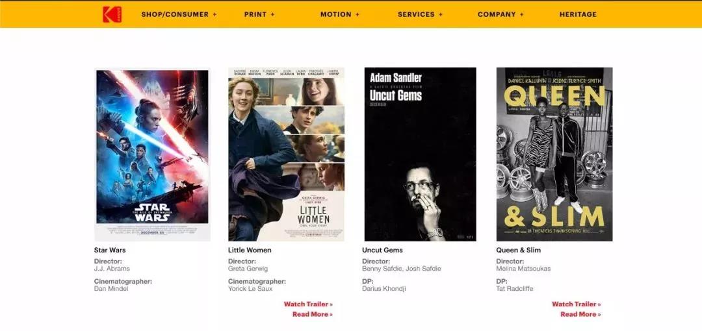This screenshot has height=331, width=702.
Task: Watch Trailer link for Queen & Slim
Action: pyautogui.click(x=576, y=304)
